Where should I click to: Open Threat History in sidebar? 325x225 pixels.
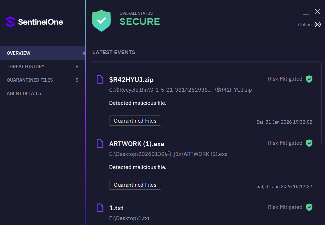pos(26,66)
